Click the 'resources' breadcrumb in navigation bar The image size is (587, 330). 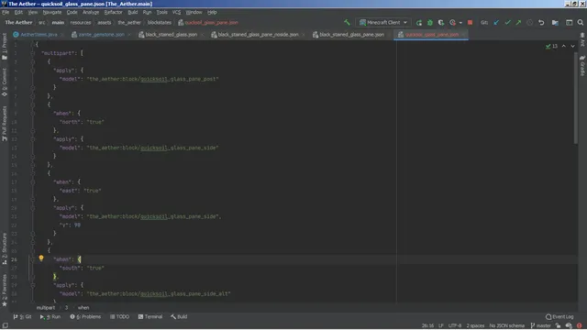[x=81, y=22]
